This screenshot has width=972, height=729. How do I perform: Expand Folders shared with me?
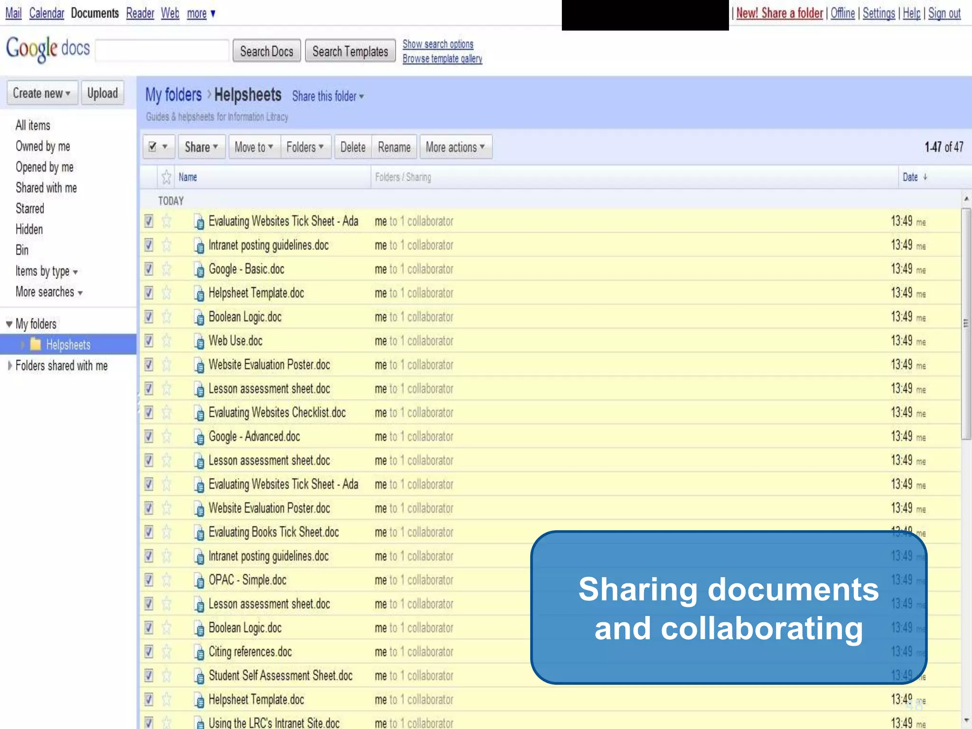9,365
